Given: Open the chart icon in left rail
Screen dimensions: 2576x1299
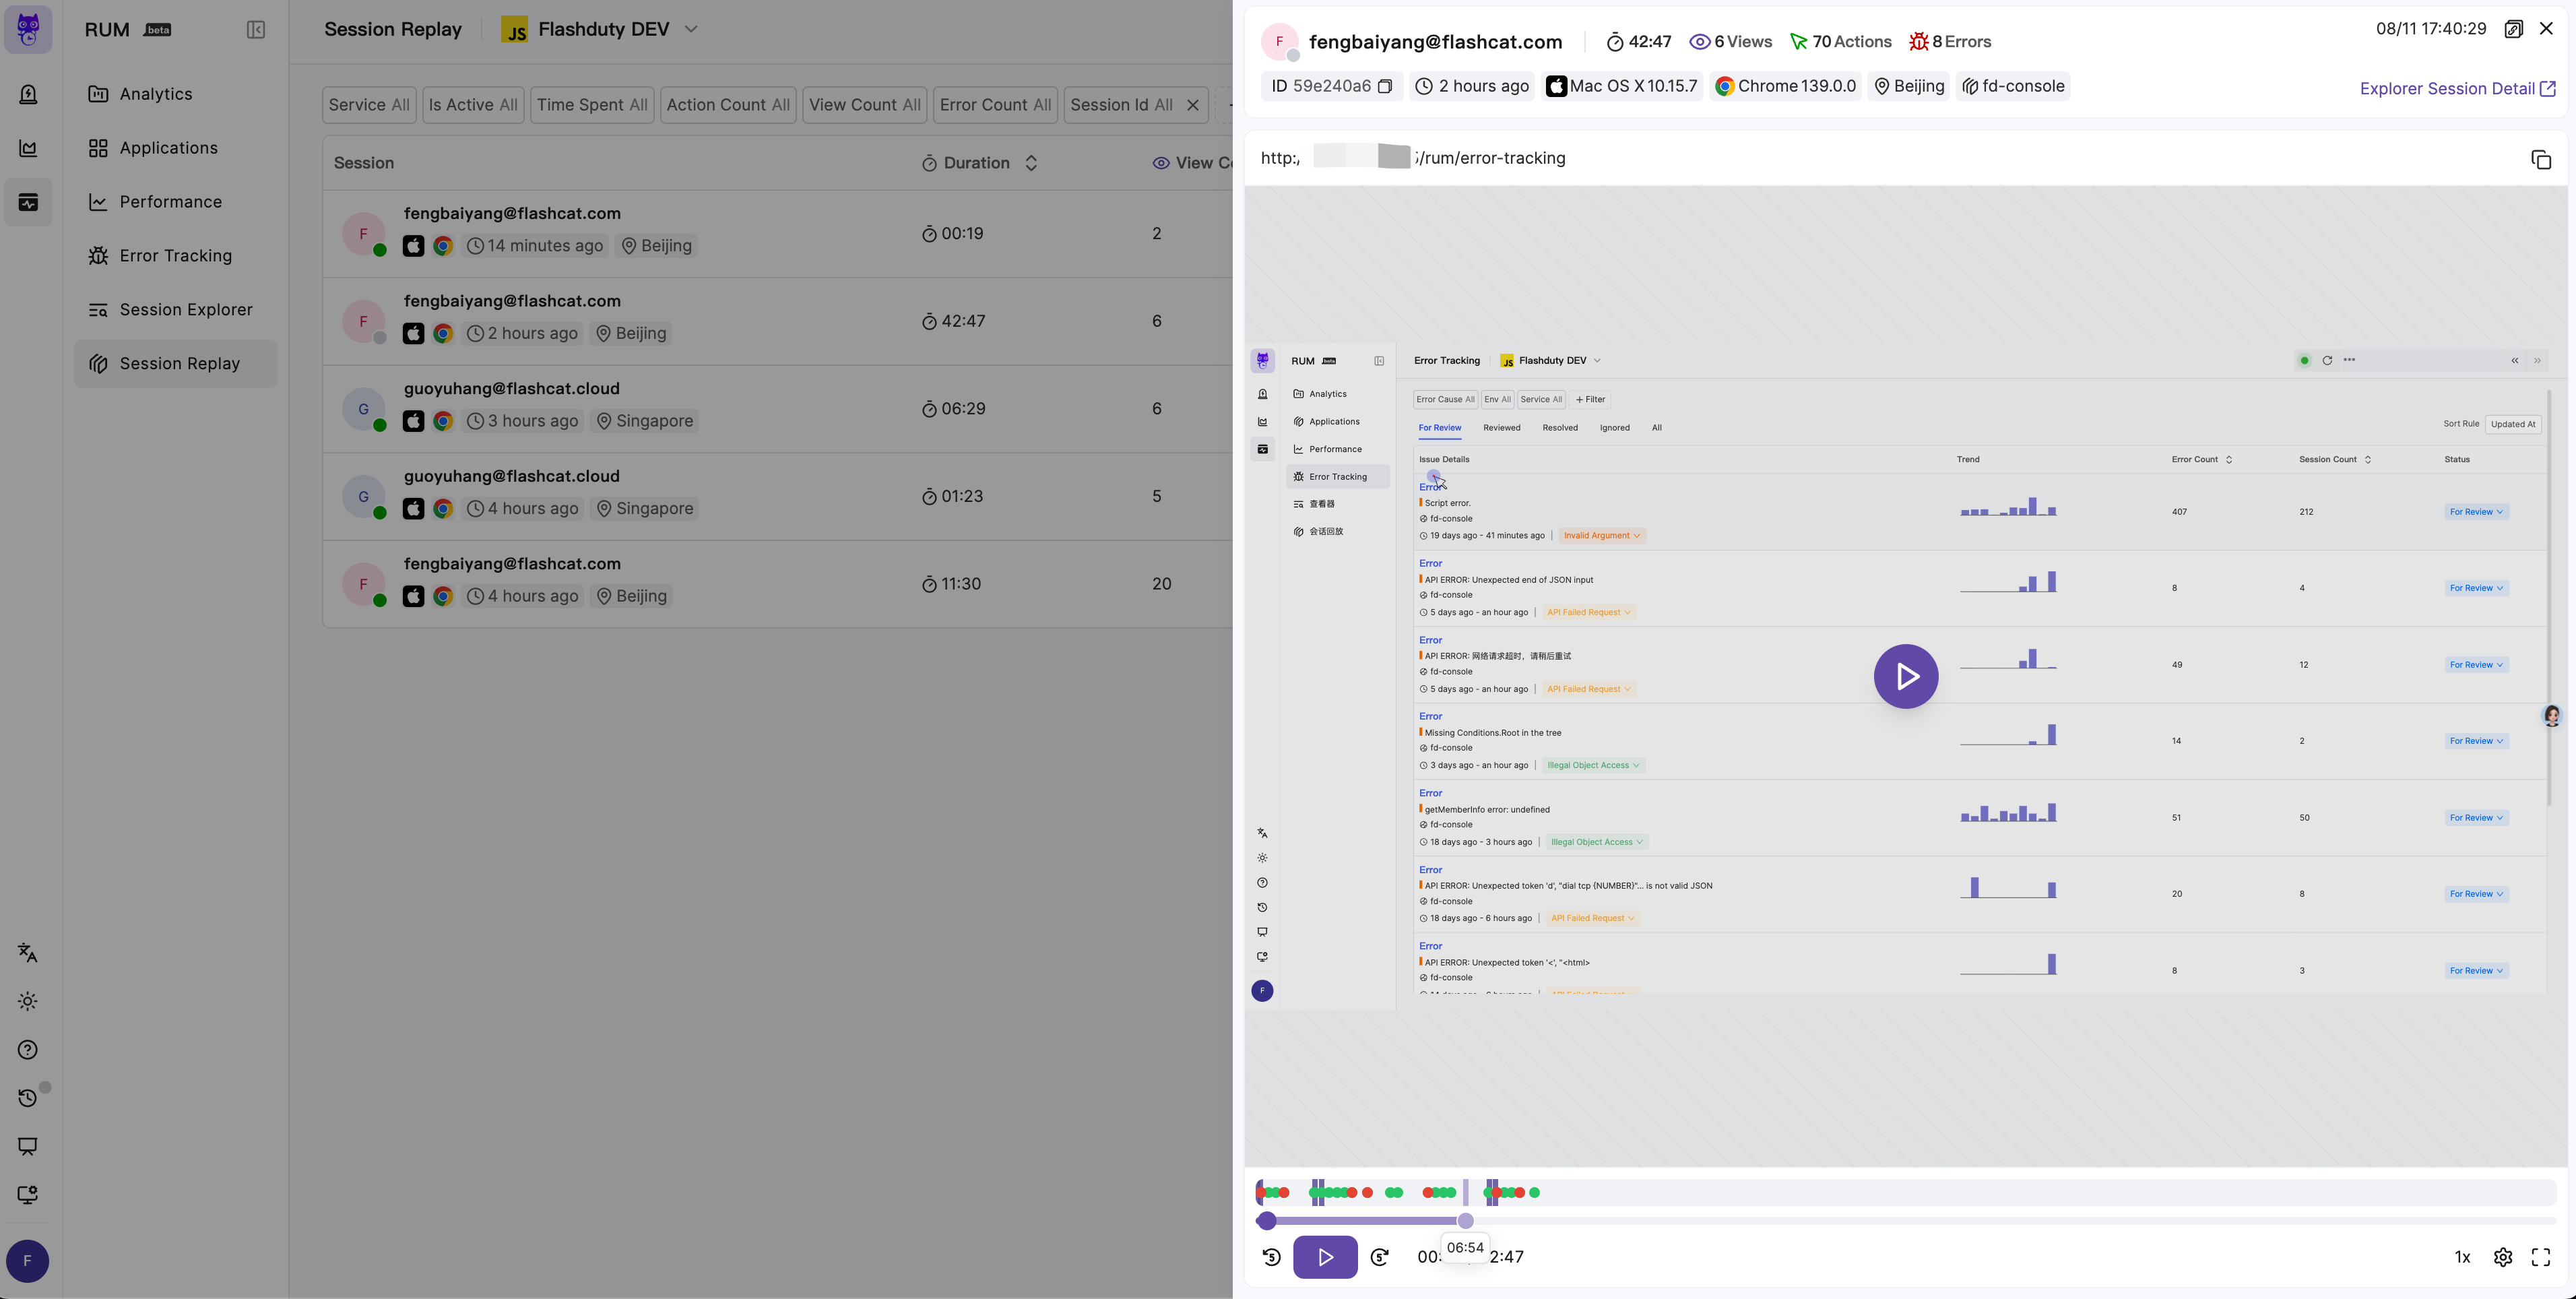Looking at the screenshot, I should [x=28, y=148].
